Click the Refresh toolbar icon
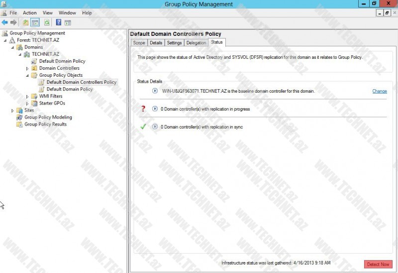Viewport: 398px width, 273px height. coord(47,22)
